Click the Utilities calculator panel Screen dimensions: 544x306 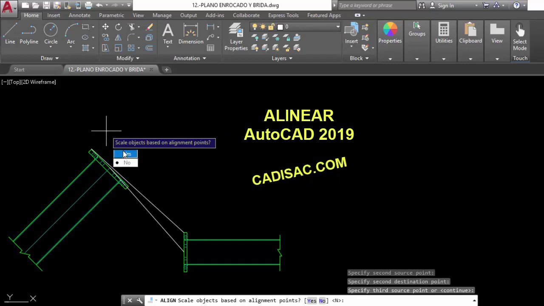click(444, 34)
